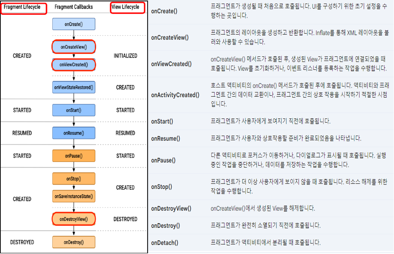Screen dimensions: 394x254
Task: Click View Lifecycle CREATED beside onStop()
Action: [125, 188]
